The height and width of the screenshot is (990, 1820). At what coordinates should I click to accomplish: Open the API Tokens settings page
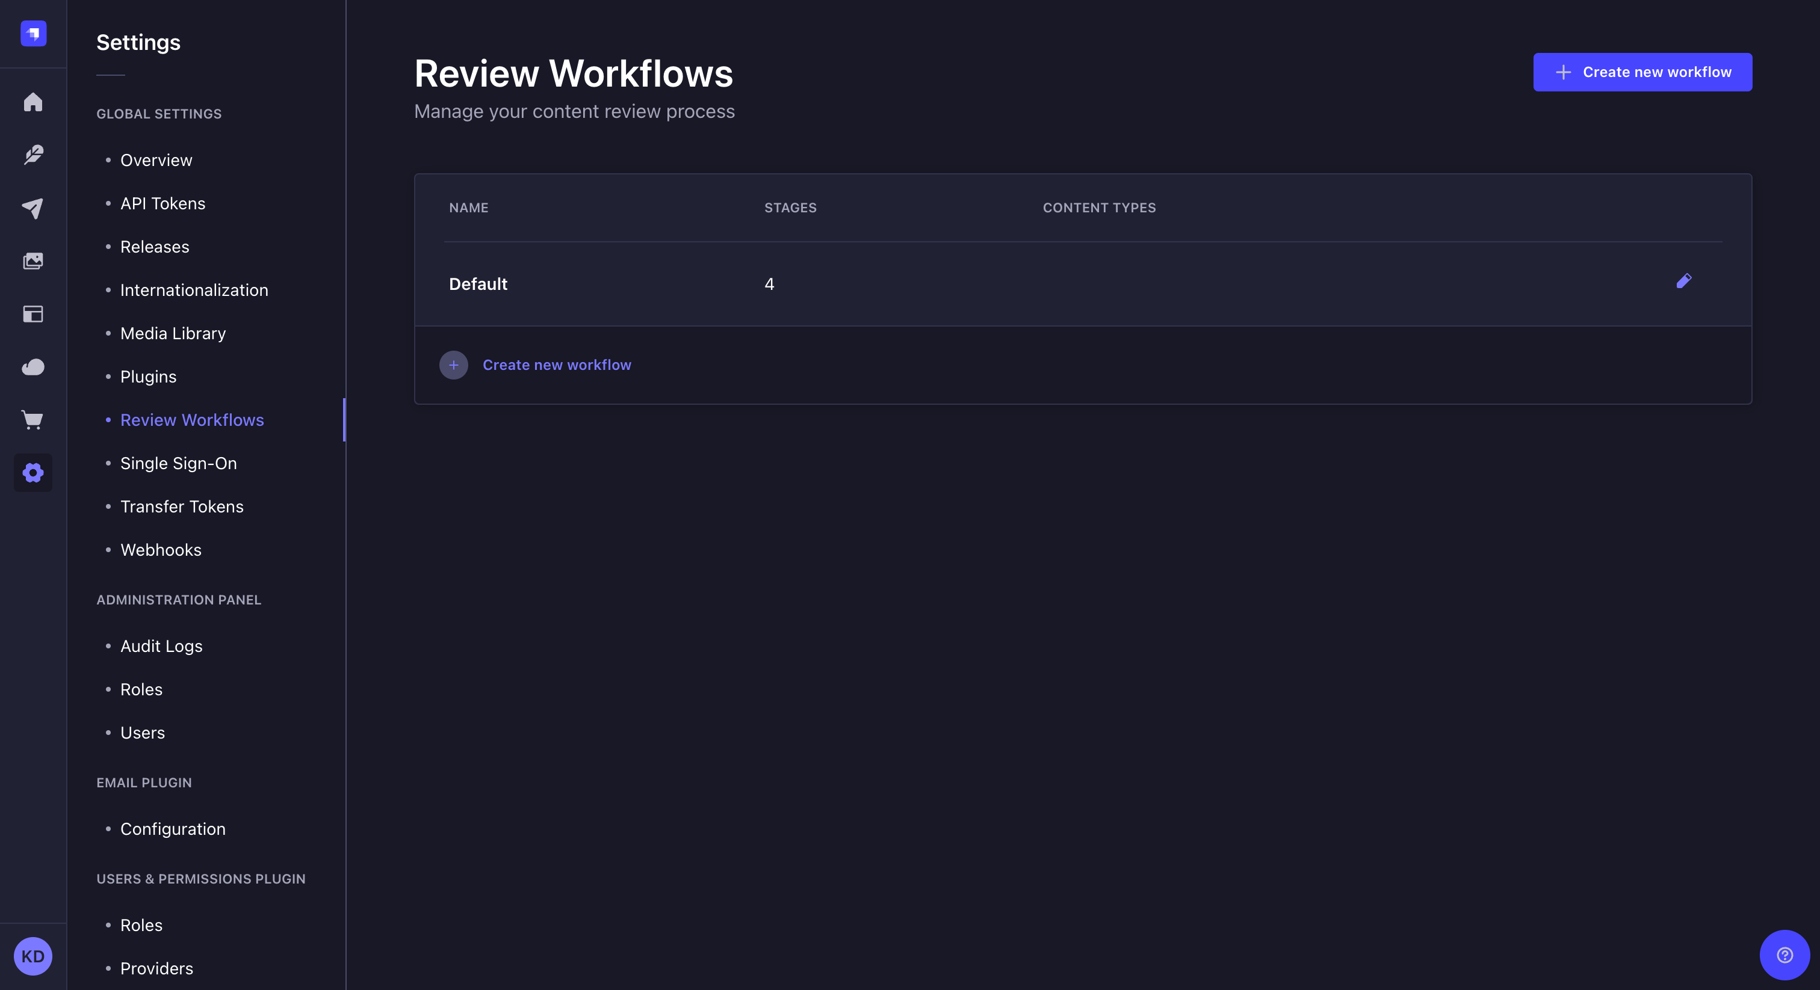(x=162, y=203)
